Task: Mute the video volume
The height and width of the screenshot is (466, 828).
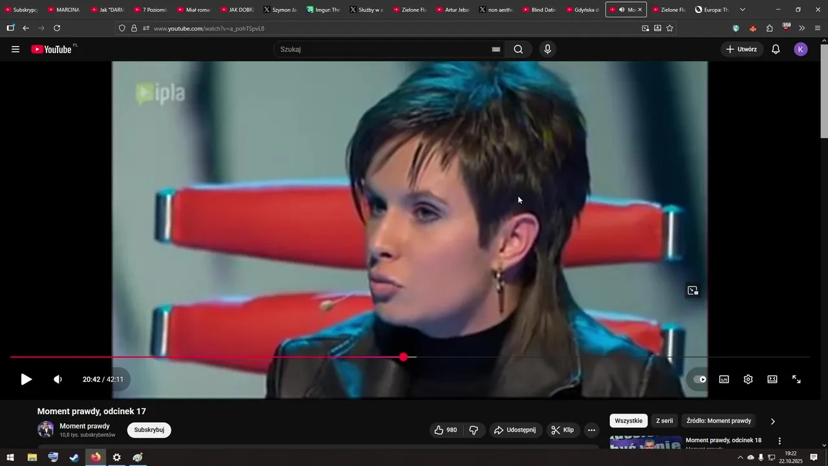Action: (58, 379)
